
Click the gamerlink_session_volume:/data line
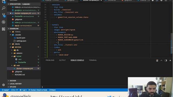[x=73, y=17]
